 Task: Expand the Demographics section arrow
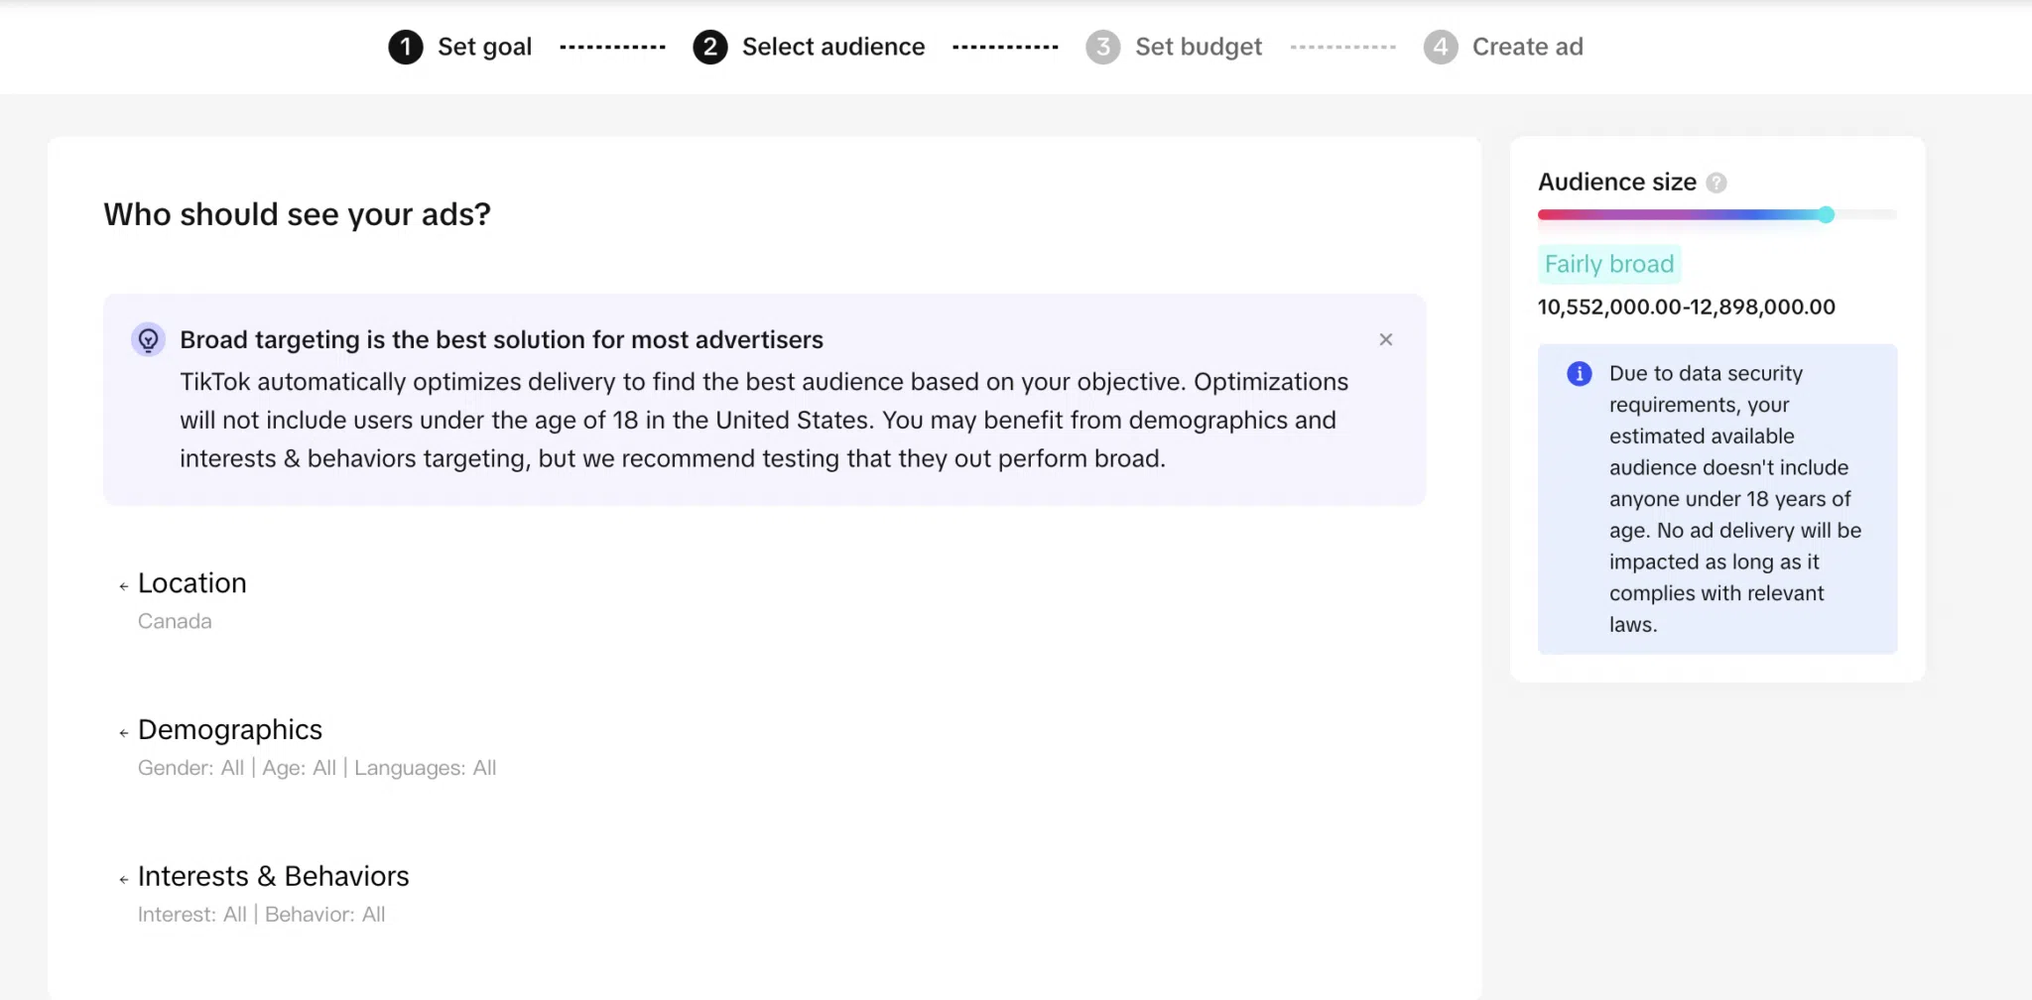pyautogui.click(x=123, y=733)
